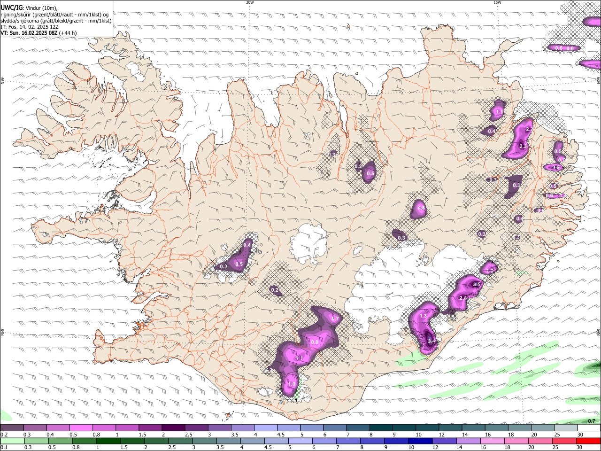Choose the grey-blue 4 swatch, lower legend row
Image resolution: width=601 pixels, height=451 pixels.
[x=253, y=441]
